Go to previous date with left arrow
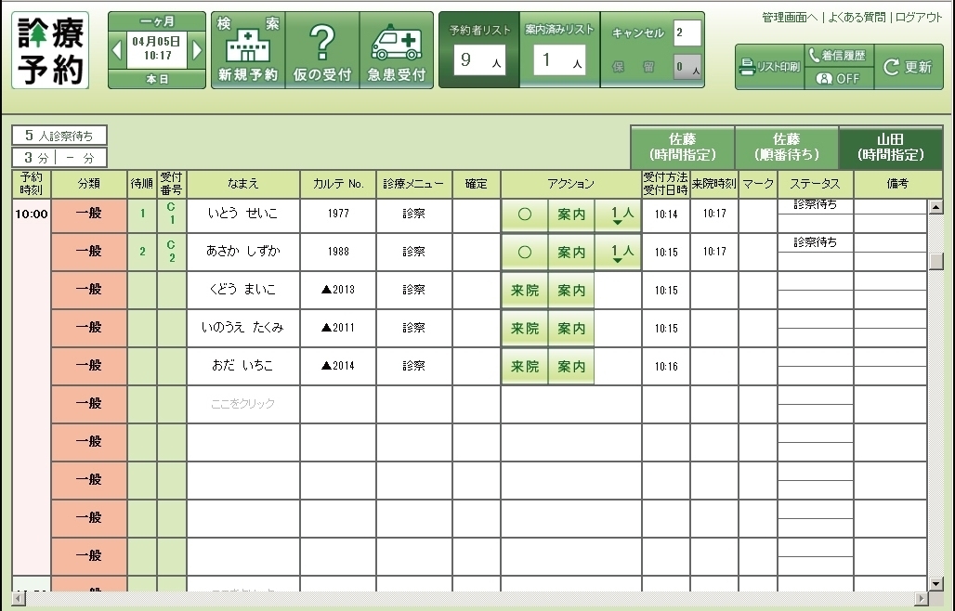The image size is (955, 611). [x=117, y=50]
